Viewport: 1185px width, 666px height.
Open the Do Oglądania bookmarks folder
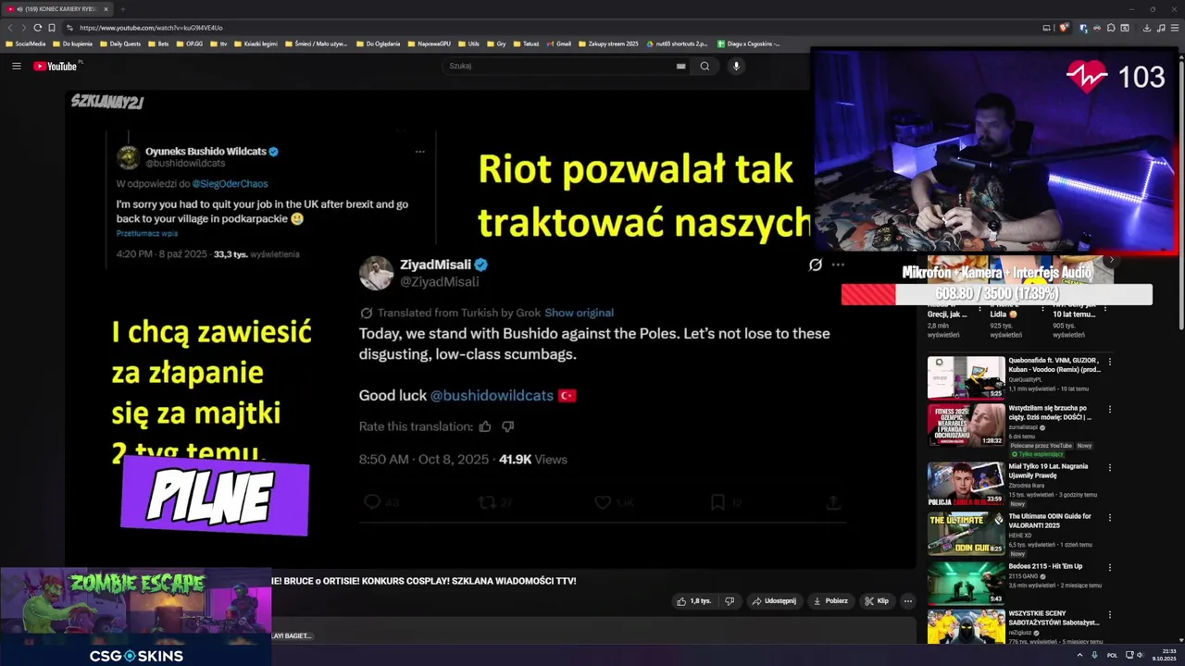coord(378,43)
